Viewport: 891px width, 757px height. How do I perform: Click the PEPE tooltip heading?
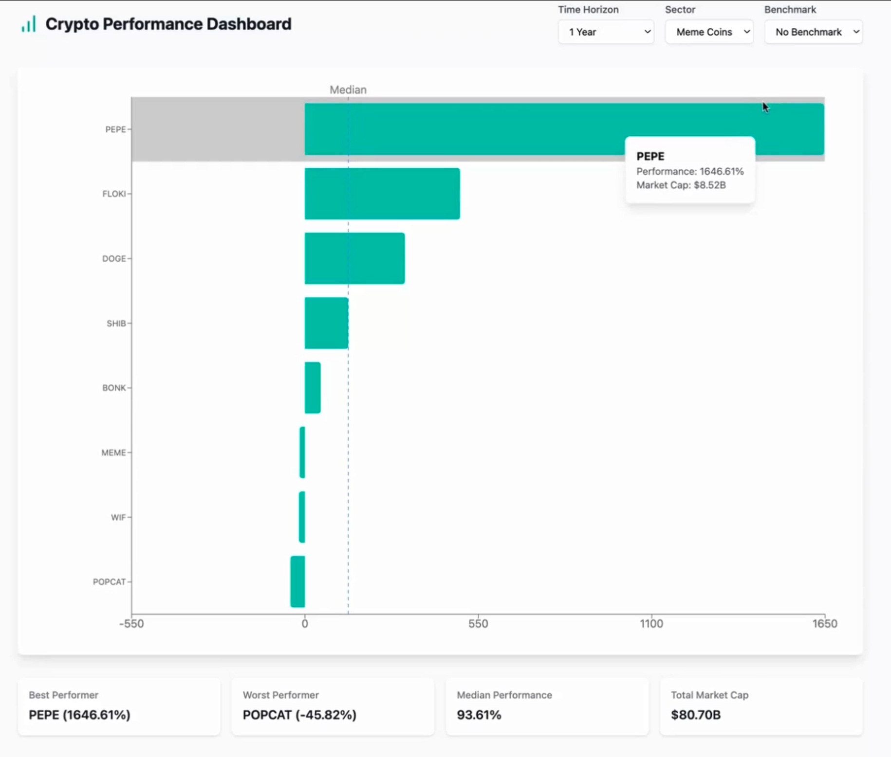pyautogui.click(x=650, y=156)
